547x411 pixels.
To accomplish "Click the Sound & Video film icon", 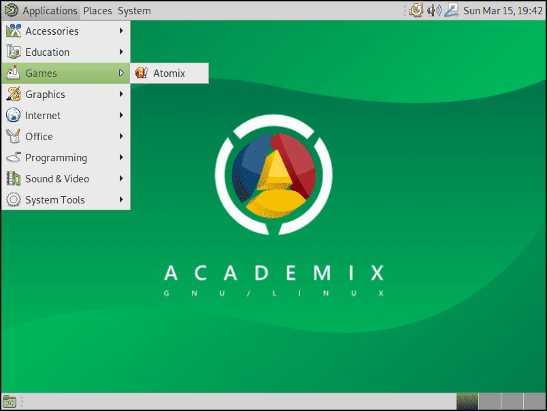I will pos(14,179).
